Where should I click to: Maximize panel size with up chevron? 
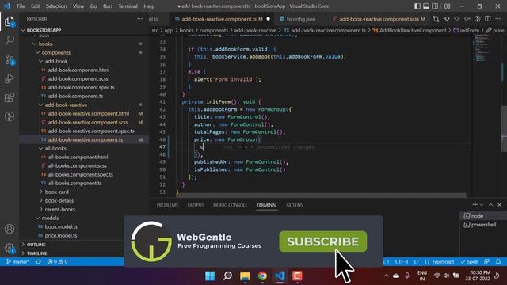490,205
